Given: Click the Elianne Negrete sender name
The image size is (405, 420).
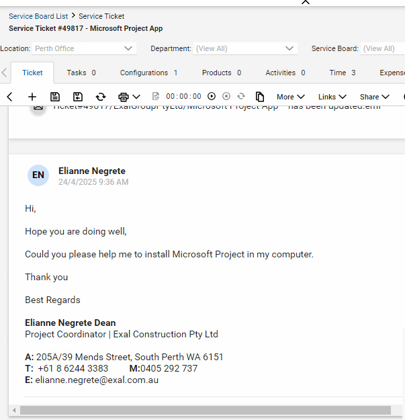Looking at the screenshot, I should click(92, 171).
